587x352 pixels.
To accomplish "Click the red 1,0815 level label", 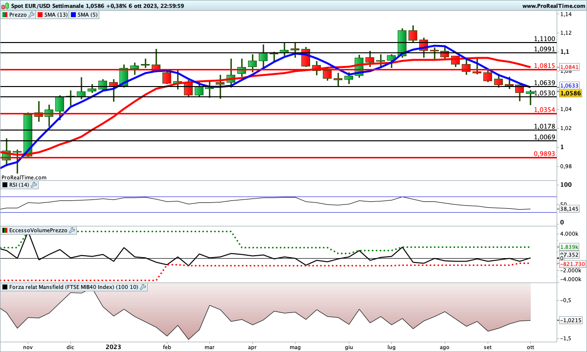I will click(x=544, y=66).
